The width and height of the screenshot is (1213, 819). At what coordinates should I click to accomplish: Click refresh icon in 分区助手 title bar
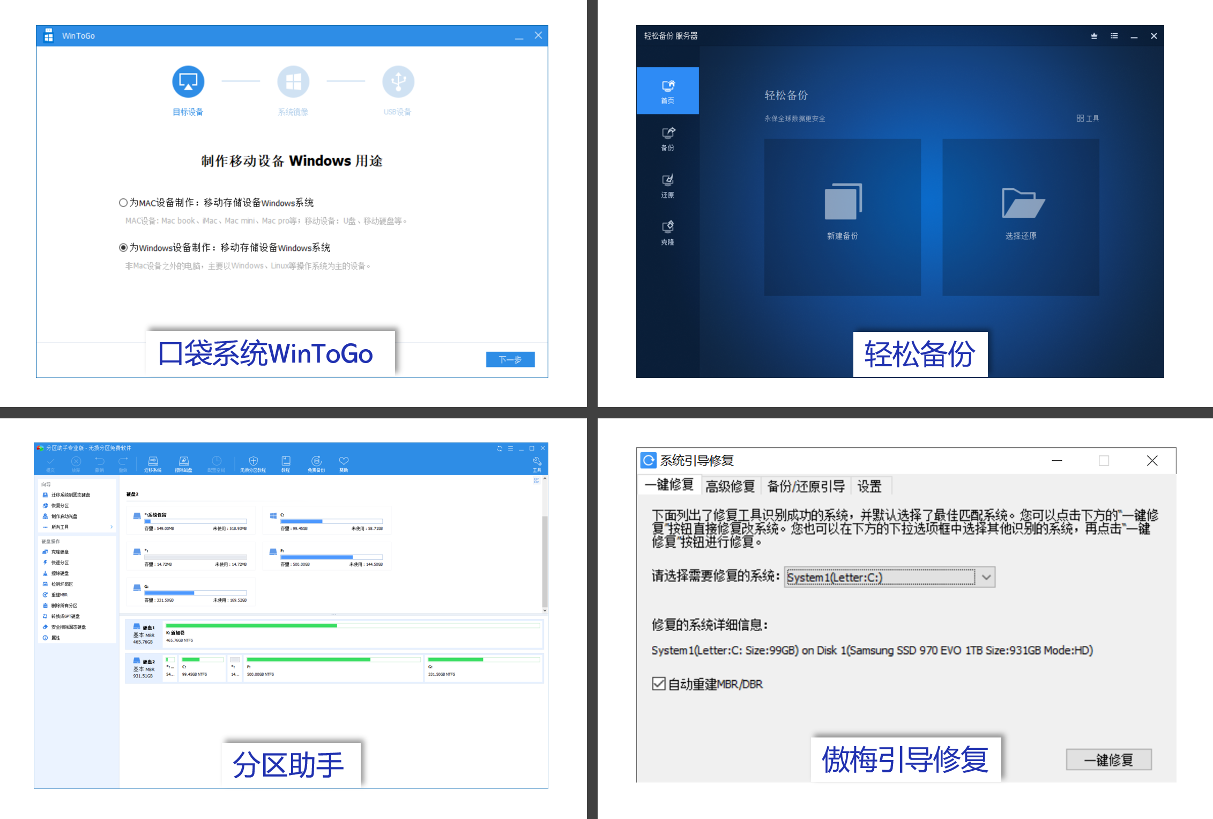(x=500, y=448)
